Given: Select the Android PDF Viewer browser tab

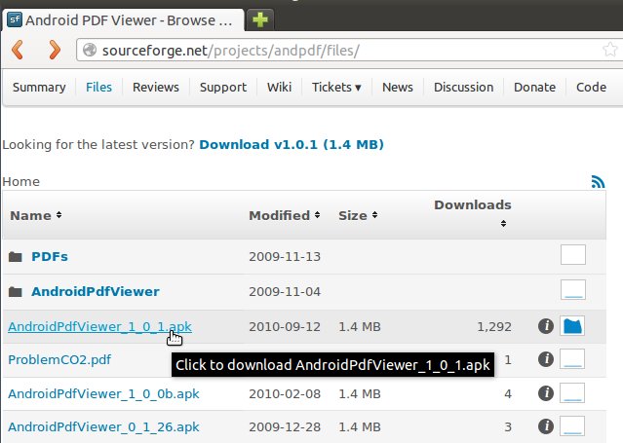Looking at the screenshot, I should [123, 19].
